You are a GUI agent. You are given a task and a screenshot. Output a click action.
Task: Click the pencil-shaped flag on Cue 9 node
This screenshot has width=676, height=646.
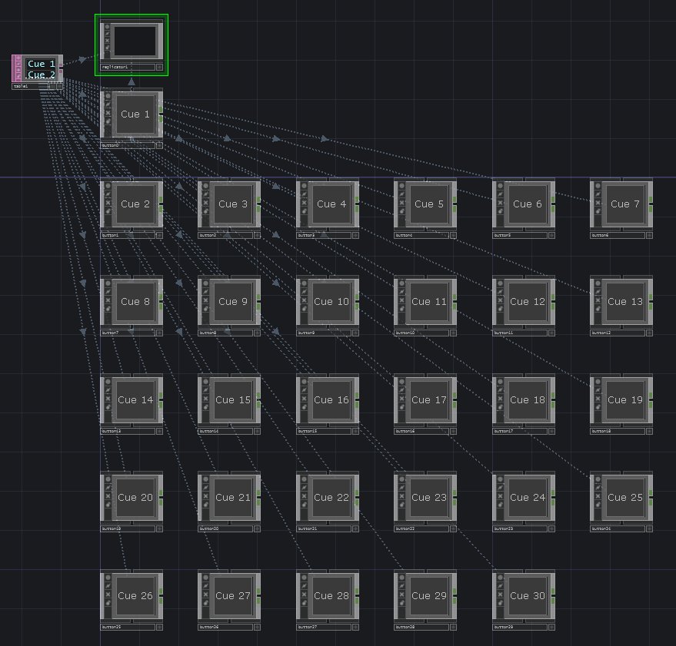point(205,292)
